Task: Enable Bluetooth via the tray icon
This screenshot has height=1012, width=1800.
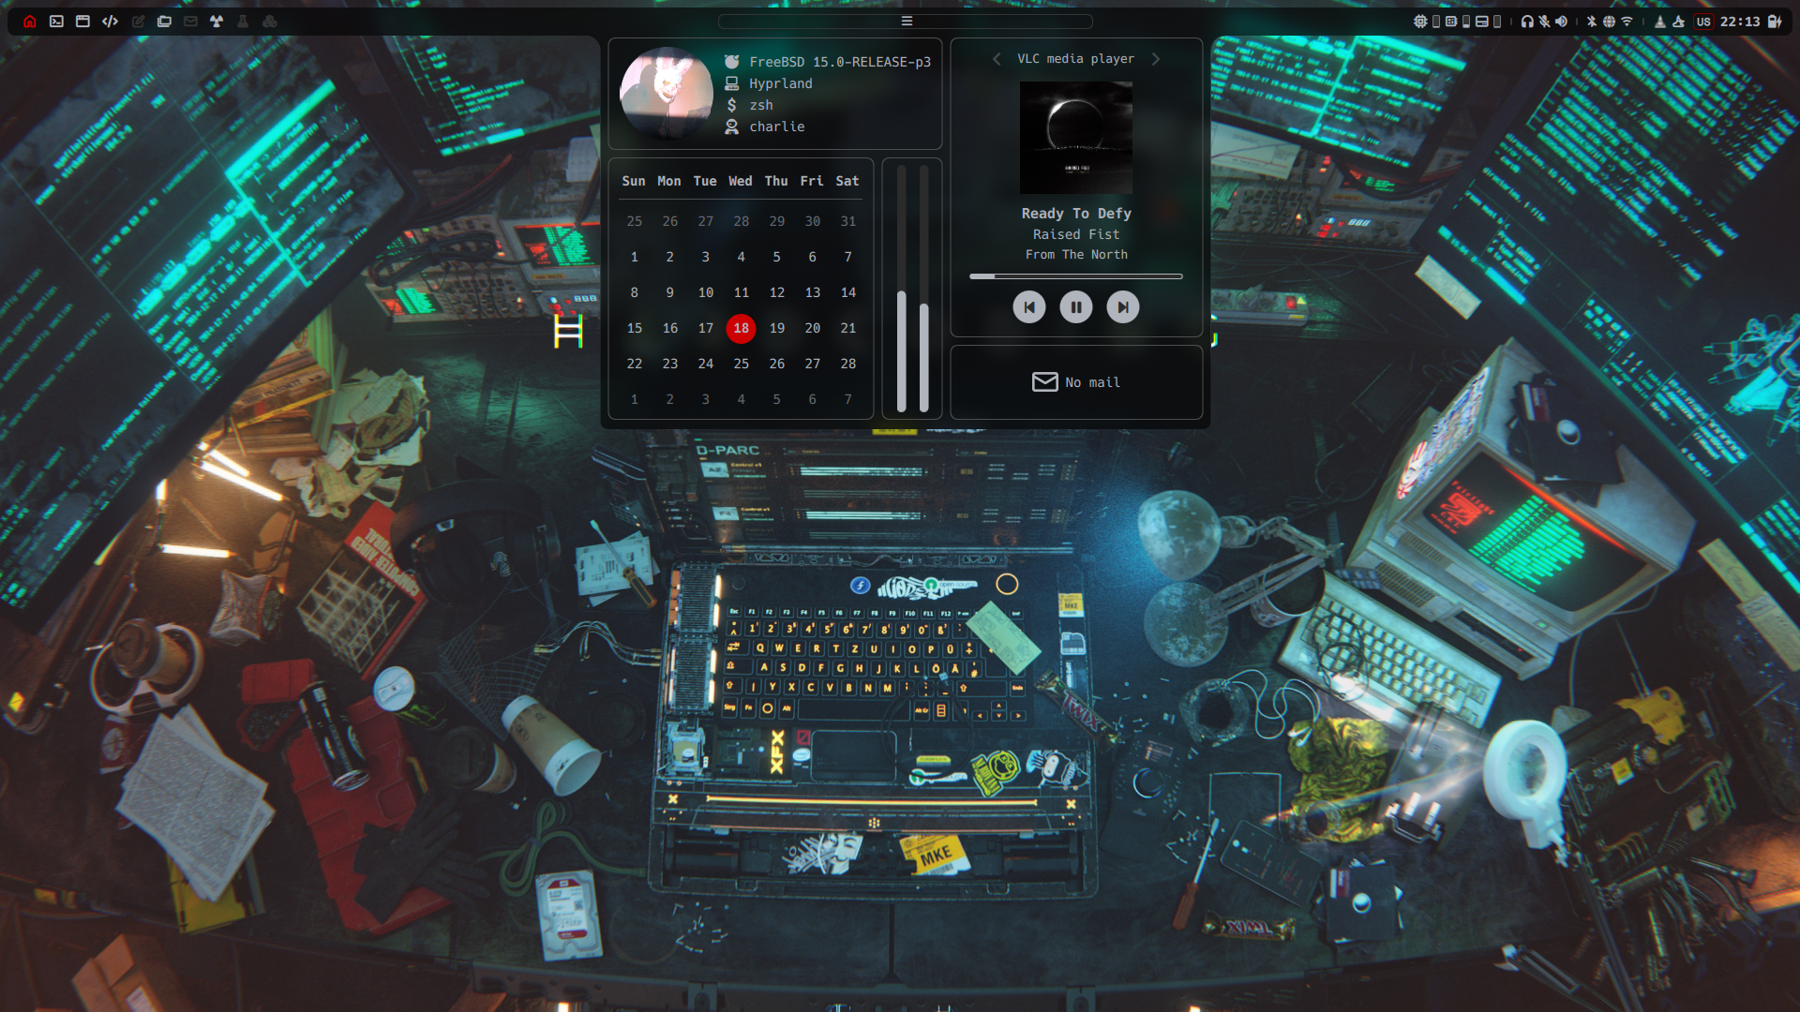Action: 1592,21
